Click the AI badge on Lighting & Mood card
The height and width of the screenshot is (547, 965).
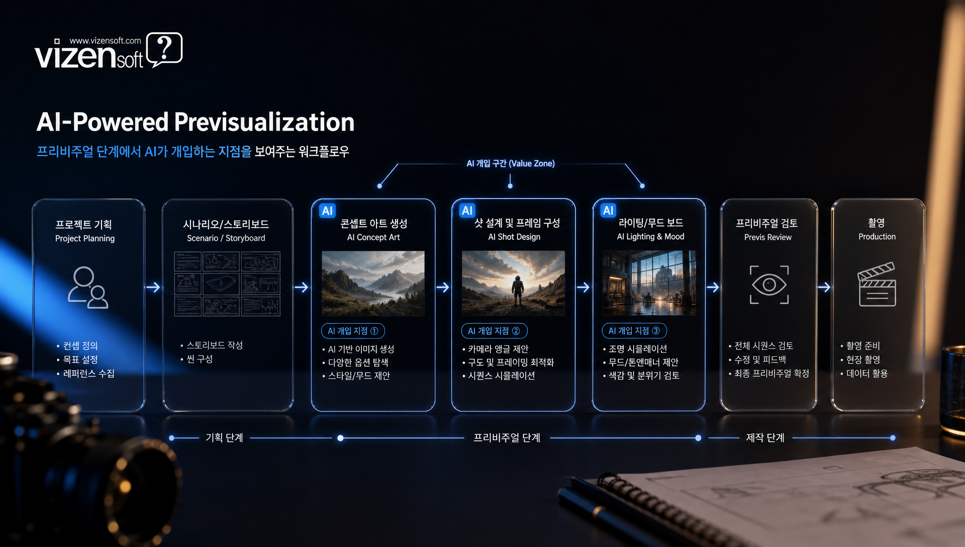tap(608, 210)
